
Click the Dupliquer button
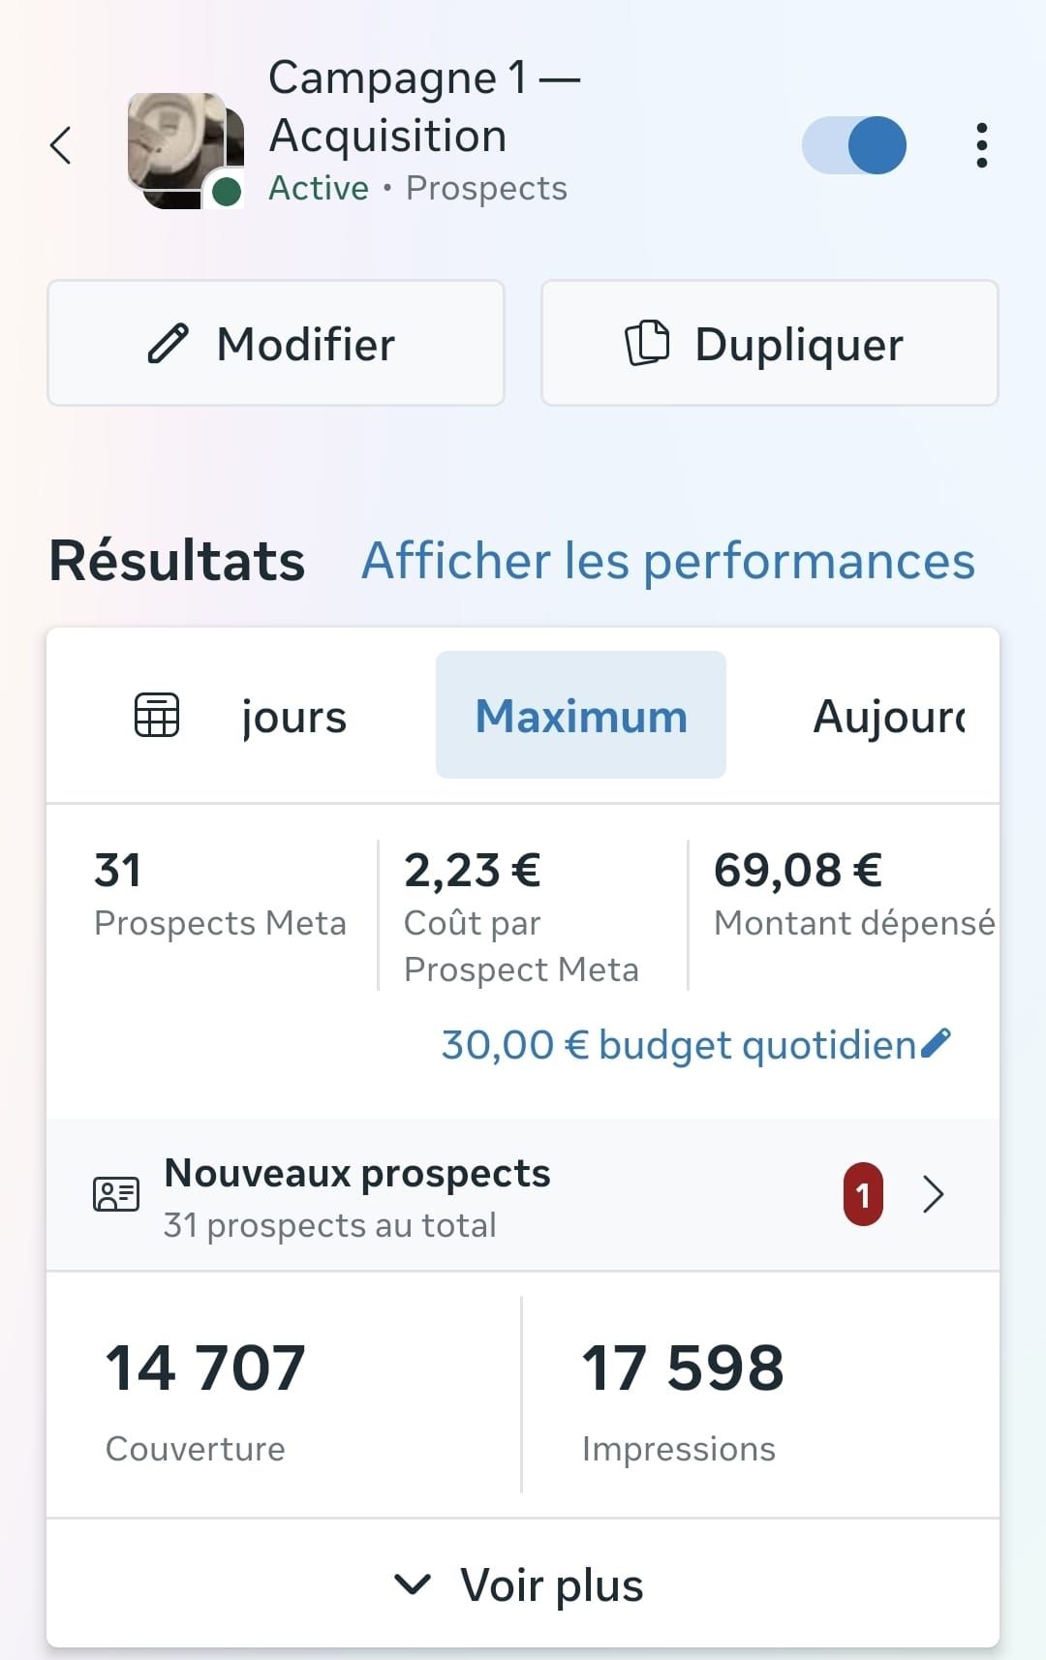(770, 343)
